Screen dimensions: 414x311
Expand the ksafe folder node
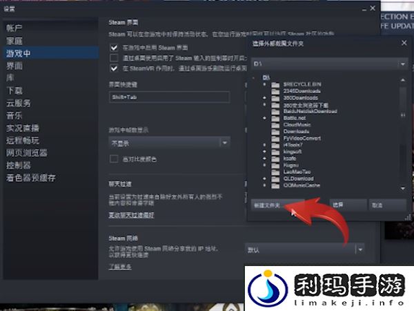pos(264,158)
